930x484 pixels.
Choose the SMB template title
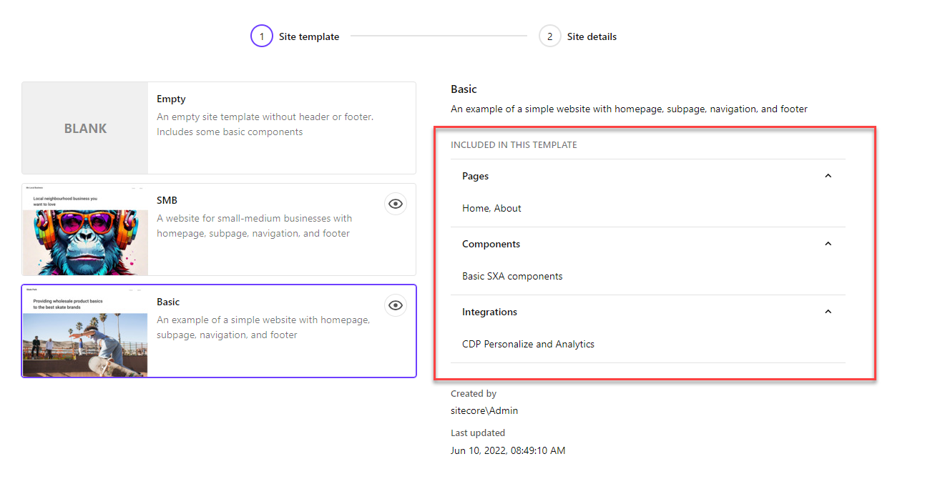pyautogui.click(x=167, y=201)
